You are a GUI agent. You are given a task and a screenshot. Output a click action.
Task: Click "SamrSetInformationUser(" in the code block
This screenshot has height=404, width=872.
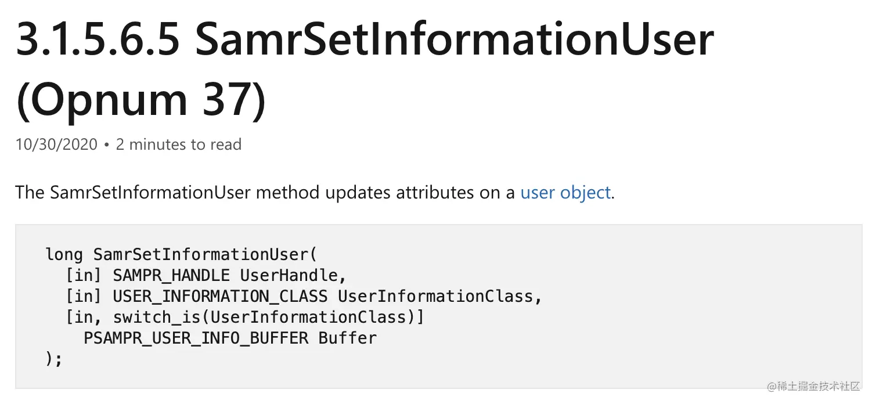click(x=206, y=254)
